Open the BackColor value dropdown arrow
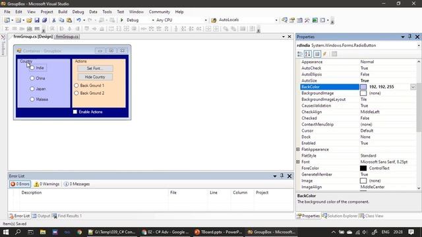422x237 pixels. point(413,87)
